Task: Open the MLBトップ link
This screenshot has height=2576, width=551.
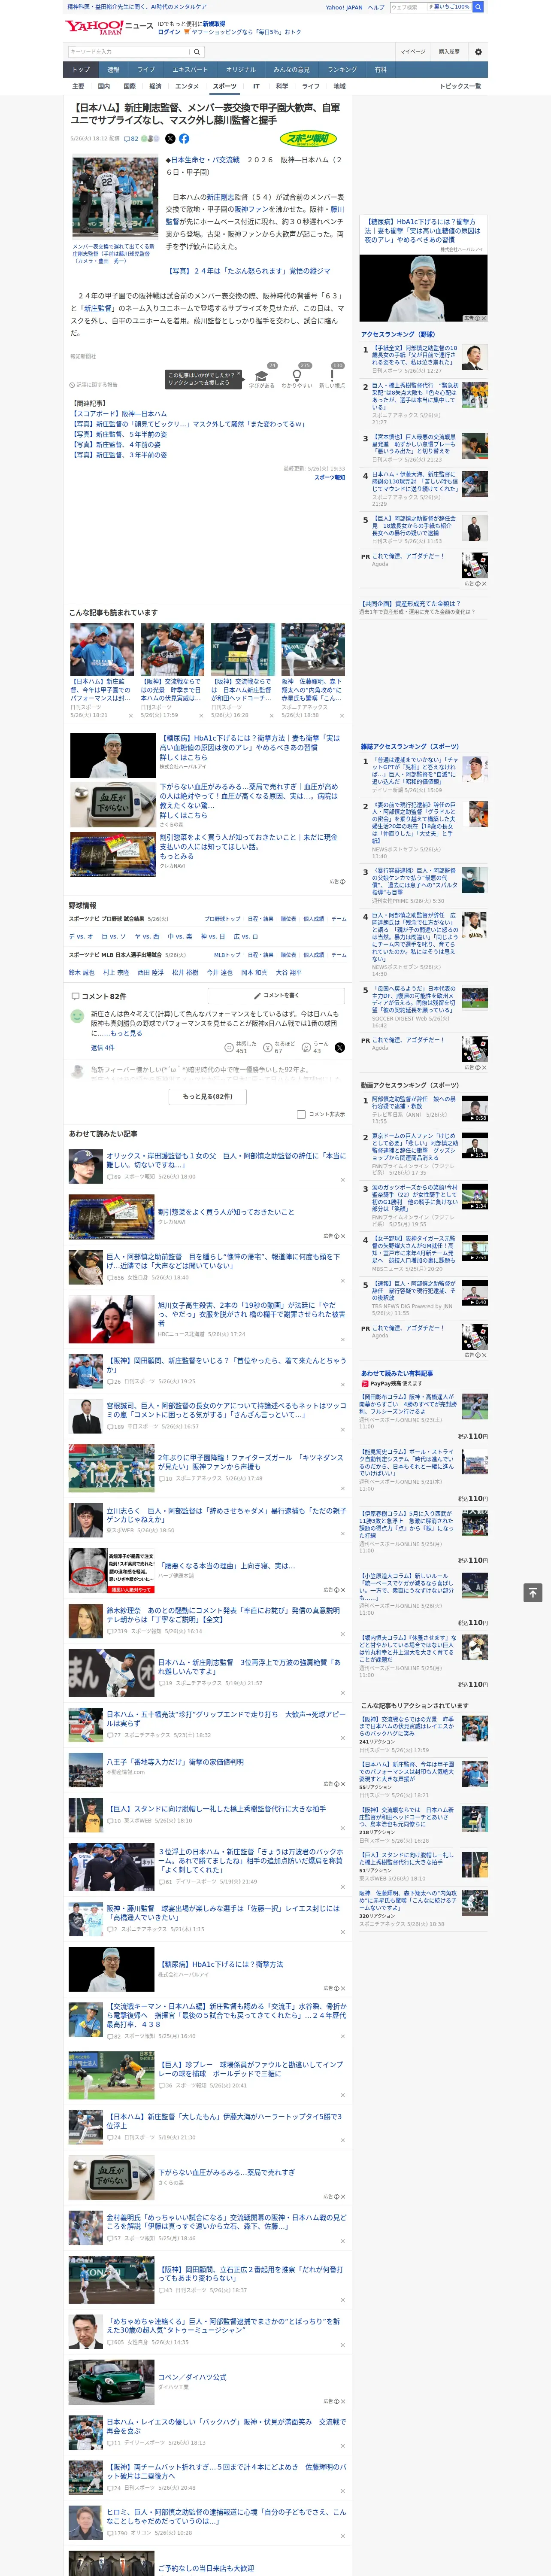Action: click(x=227, y=955)
